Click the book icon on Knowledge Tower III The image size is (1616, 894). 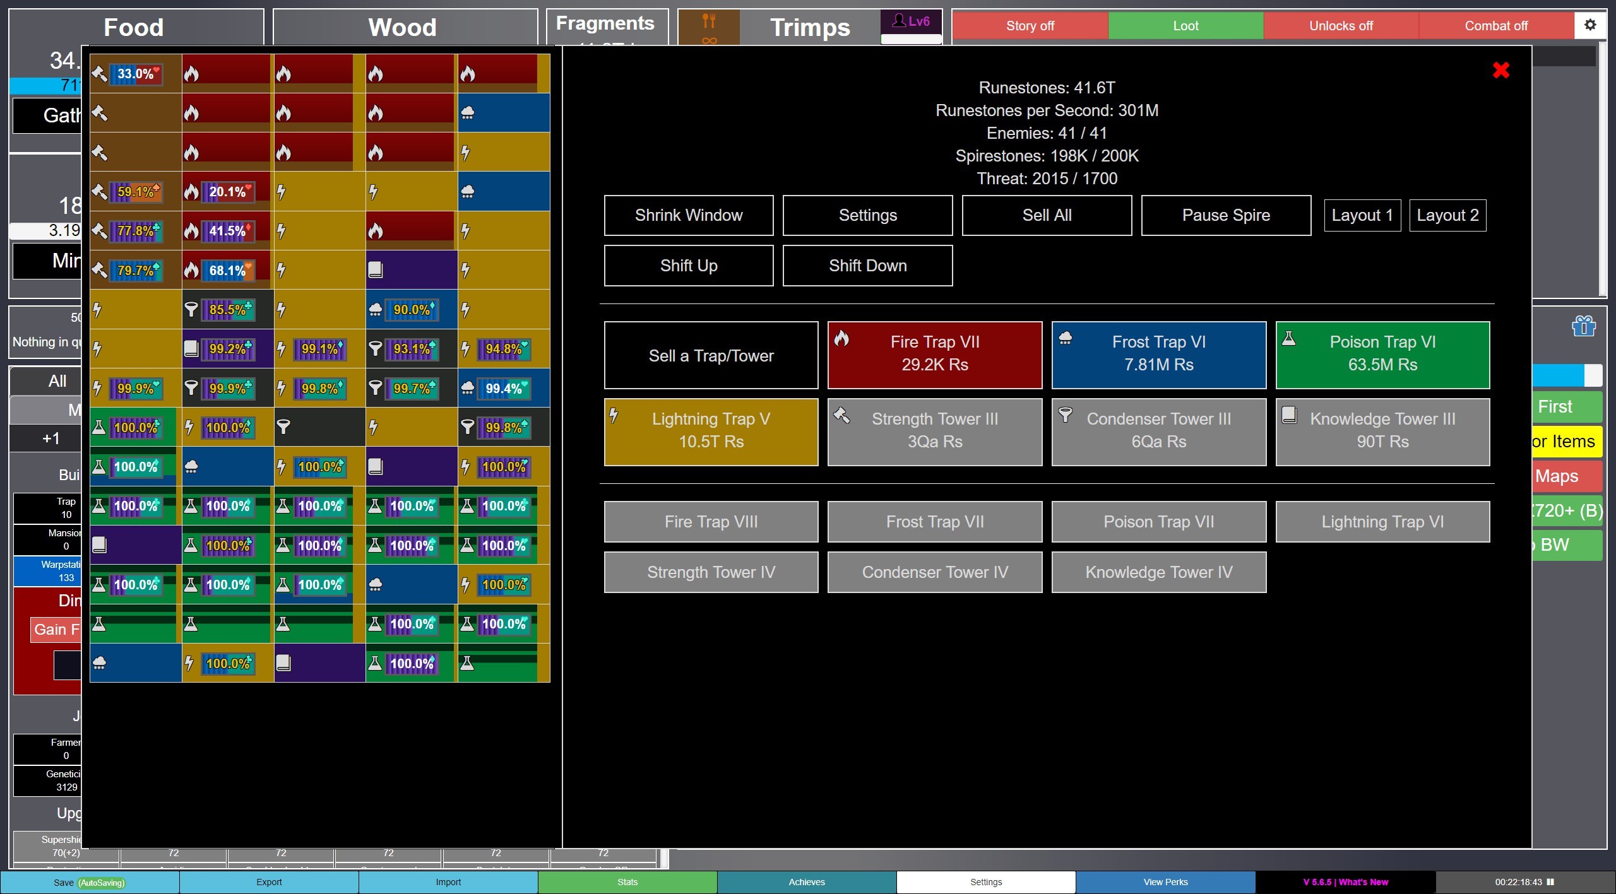tap(1289, 416)
